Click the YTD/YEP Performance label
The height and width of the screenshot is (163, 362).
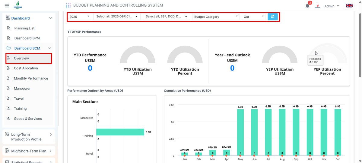point(84,32)
